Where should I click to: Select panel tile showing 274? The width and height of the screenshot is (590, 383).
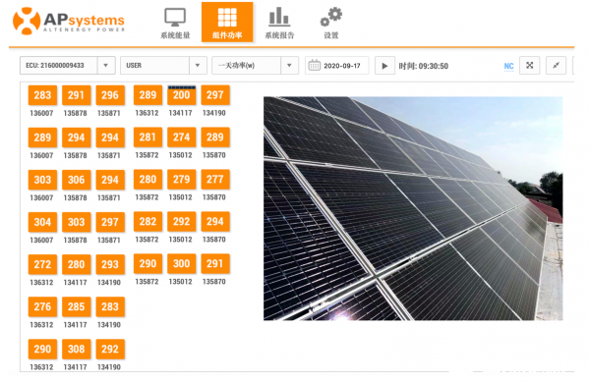point(181,137)
